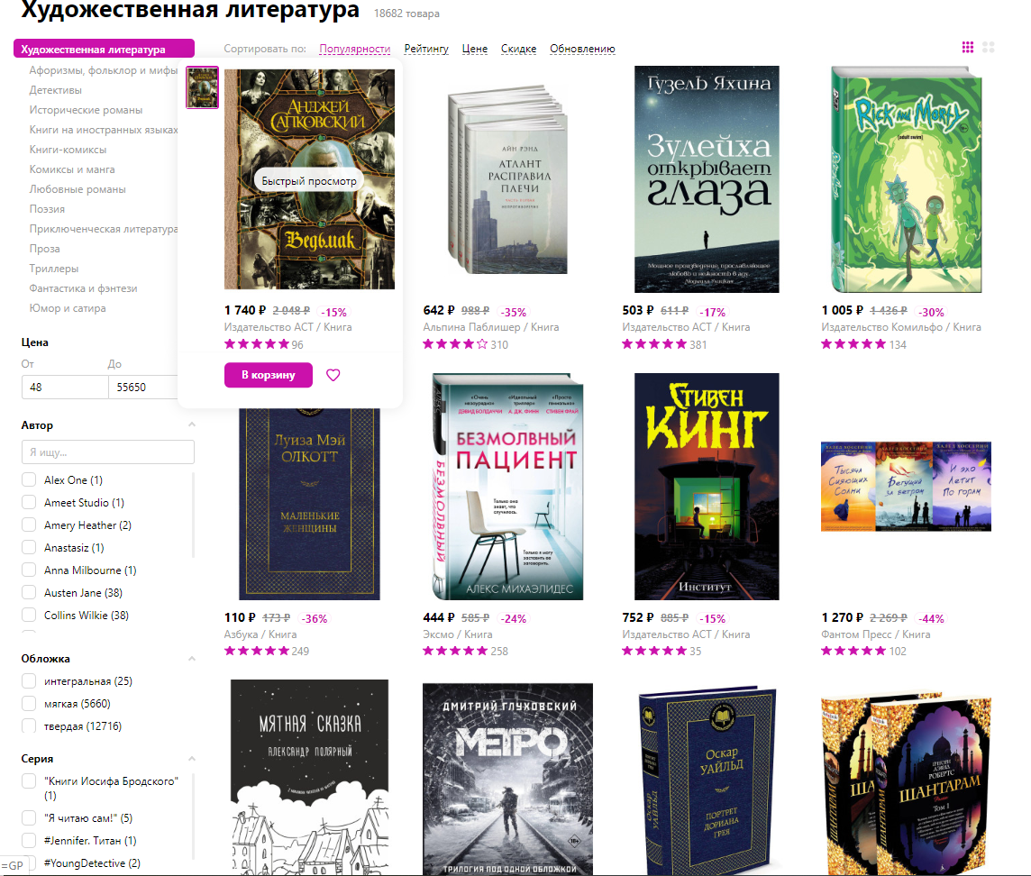Image resolution: width=1031 pixels, height=876 pixels.
Task: Open star rating of Стивен Кинг Институт
Action: pos(654,651)
